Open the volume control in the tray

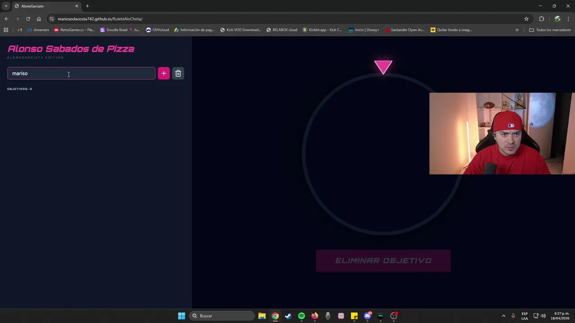pos(543,316)
